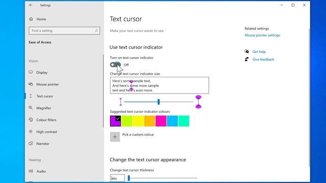
Task: Click the Audio speaker icon in sidebar
Action: coord(31,171)
